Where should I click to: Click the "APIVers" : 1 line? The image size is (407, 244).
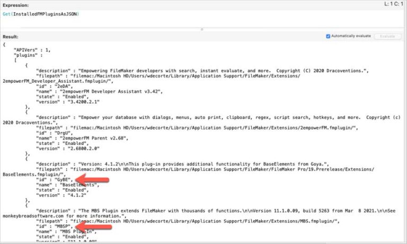(x=32, y=50)
